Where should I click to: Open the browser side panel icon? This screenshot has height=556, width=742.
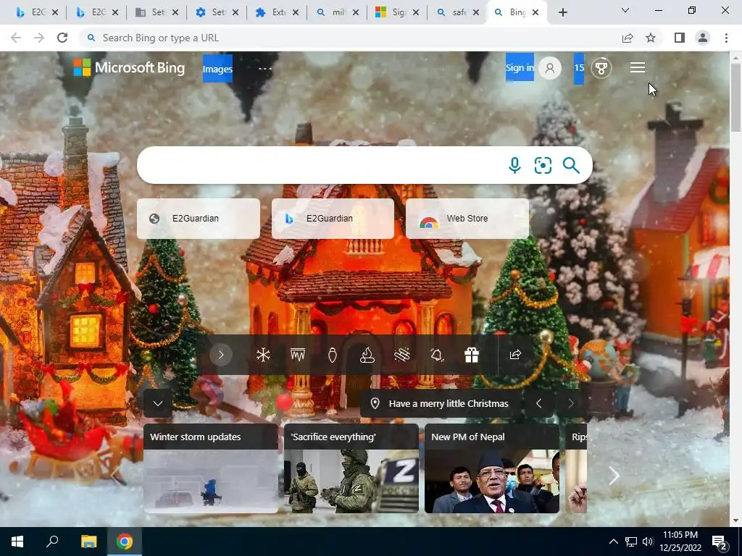tap(680, 38)
